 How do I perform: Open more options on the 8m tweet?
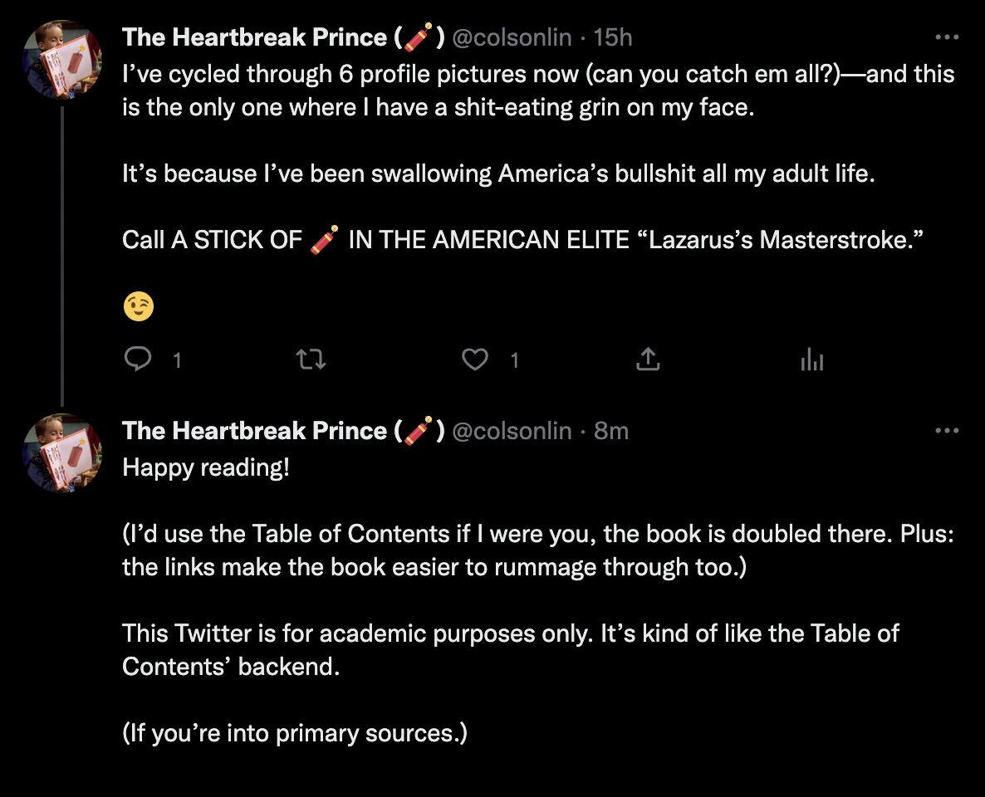[x=947, y=431]
